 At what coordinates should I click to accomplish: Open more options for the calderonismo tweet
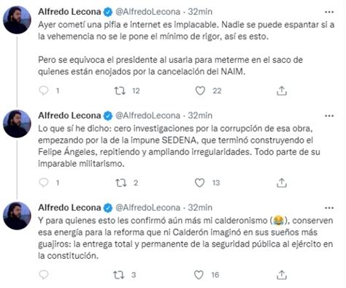click(329, 208)
